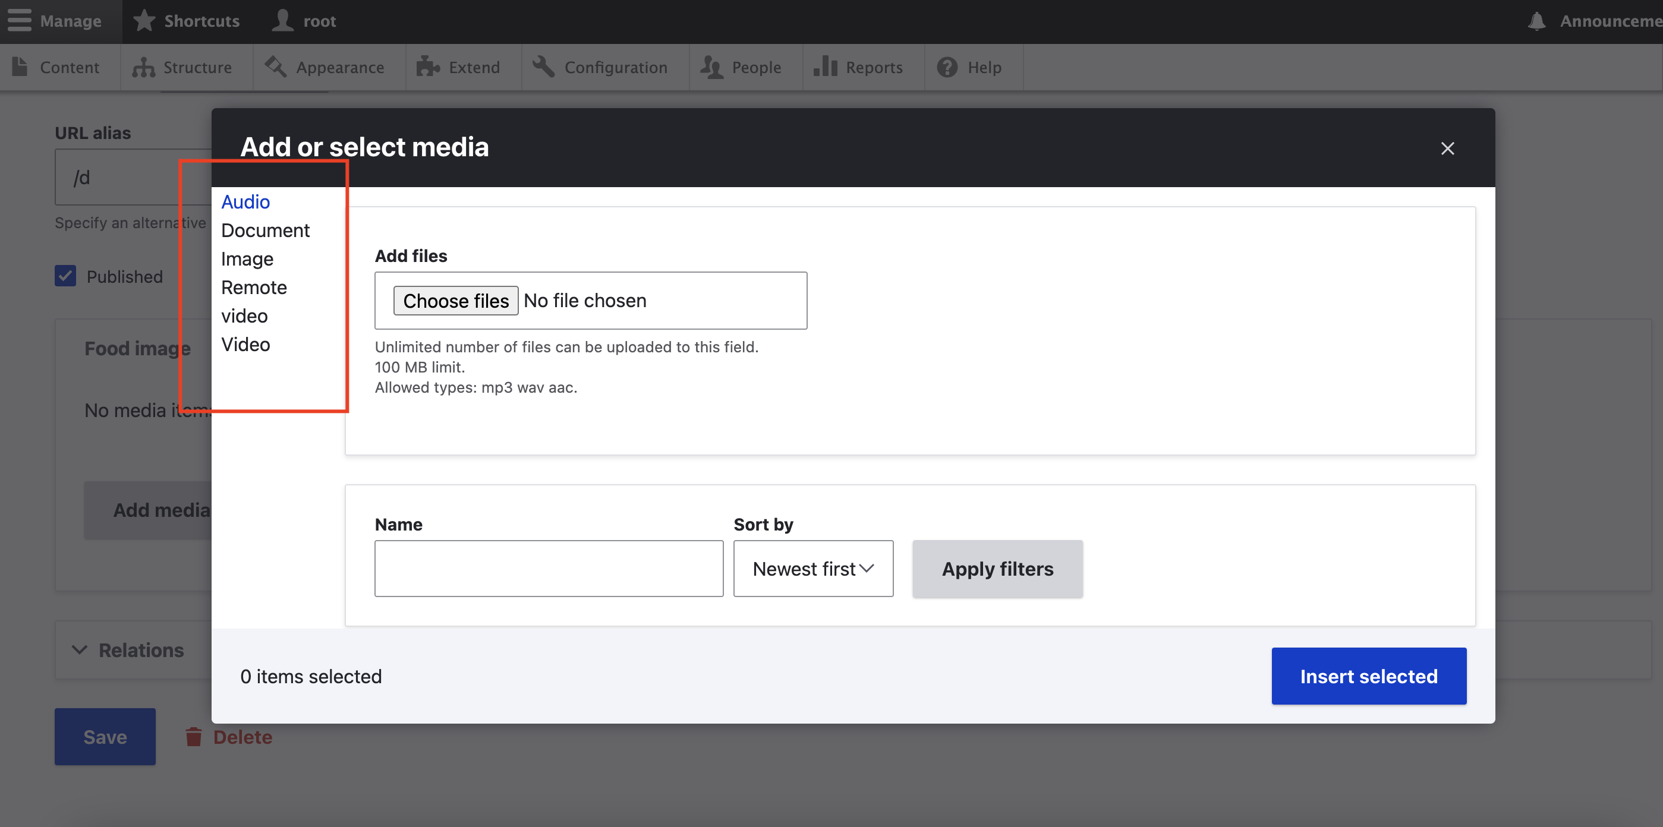This screenshot has width=1663, height=827.
Task: Open Configuration via the wrench icon
Action: coord(543,67)
